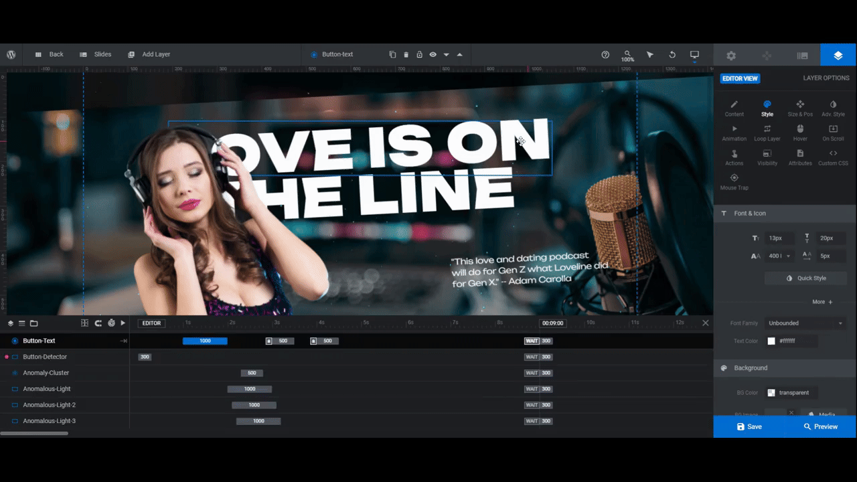Select the next layer with the down arrow
Image resolution: width=857 pixels, height=482 pixels.
(446, 55)
